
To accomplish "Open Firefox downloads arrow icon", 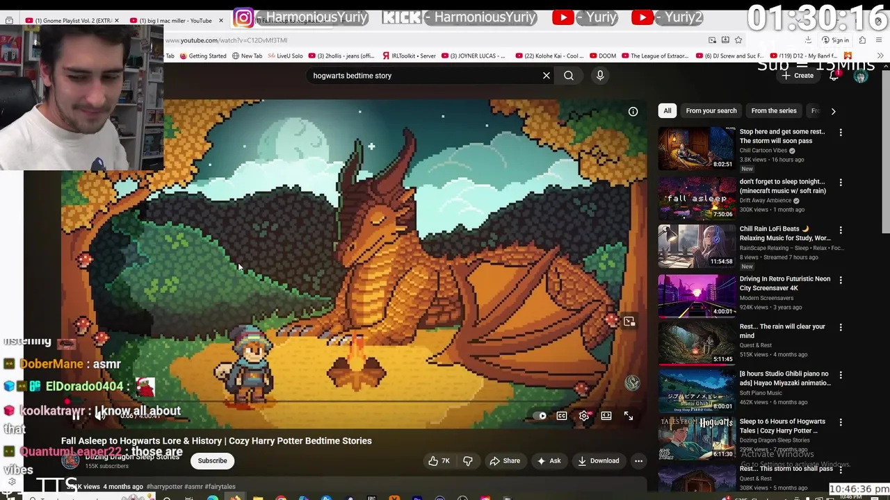I will pos(808,40).
